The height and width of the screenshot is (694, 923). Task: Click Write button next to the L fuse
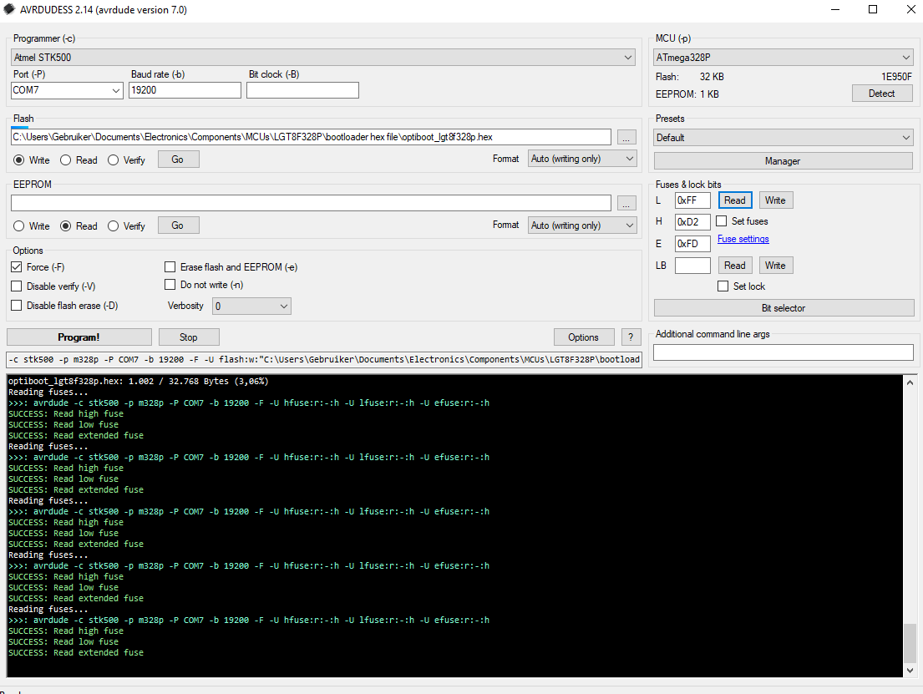(776, 200)
